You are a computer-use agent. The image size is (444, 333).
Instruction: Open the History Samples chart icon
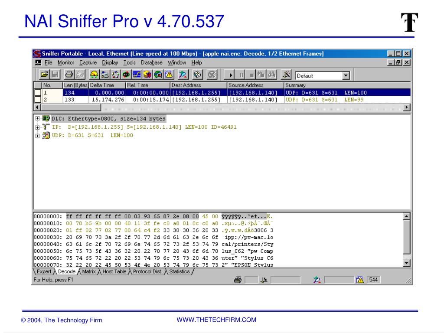point(137,75)
